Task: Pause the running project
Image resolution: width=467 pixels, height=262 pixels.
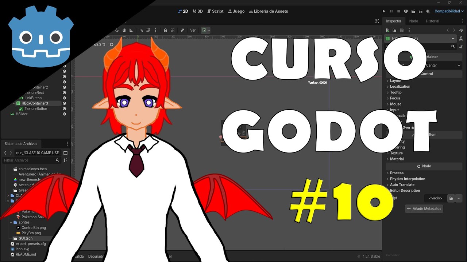Action: point(391,11)
